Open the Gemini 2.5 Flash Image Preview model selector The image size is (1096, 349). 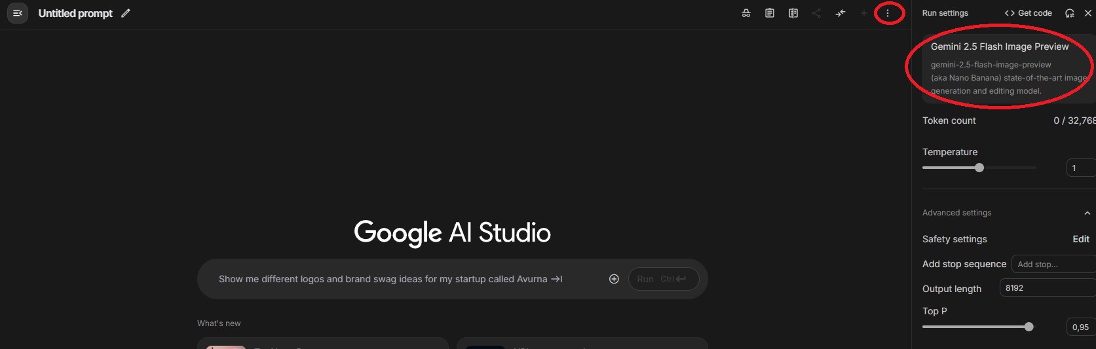tap(1009, 68)
